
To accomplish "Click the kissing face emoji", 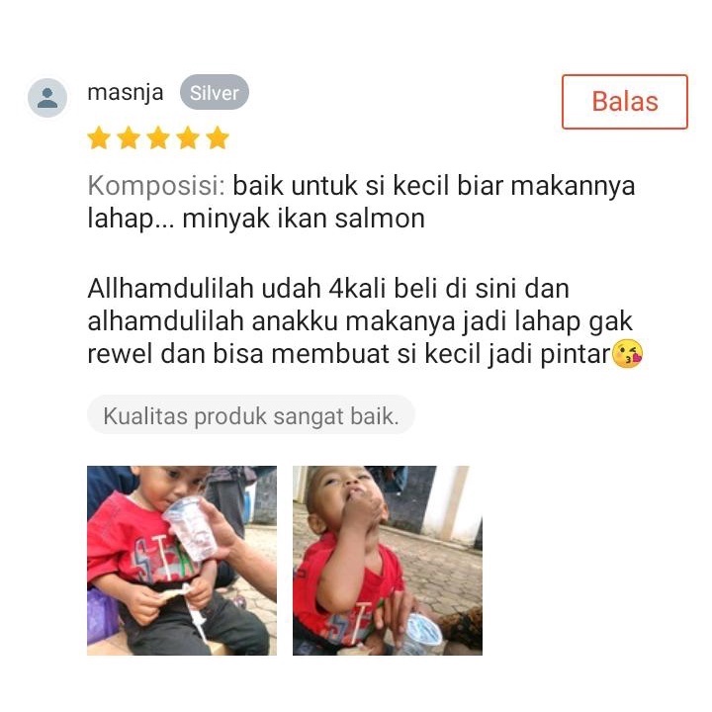I will pos(628,353).
